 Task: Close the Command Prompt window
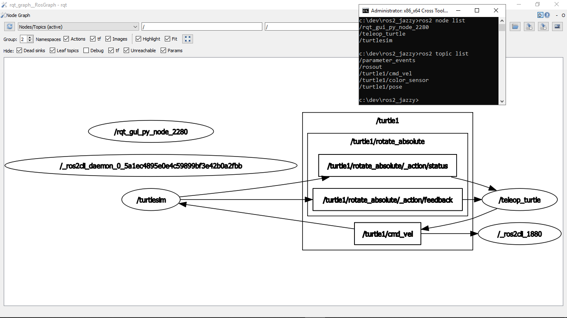(496, 10)
